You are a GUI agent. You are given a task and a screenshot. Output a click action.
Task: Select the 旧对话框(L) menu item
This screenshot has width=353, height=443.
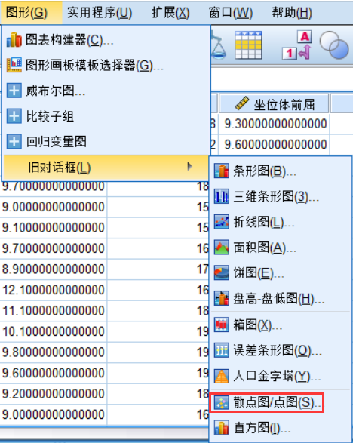(x=106, y=168)
